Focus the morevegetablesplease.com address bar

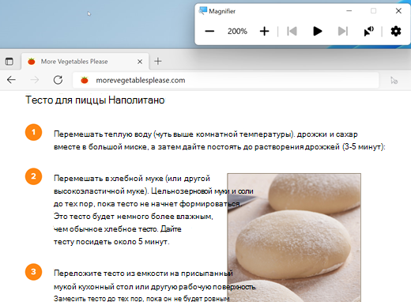pos(226,80)
